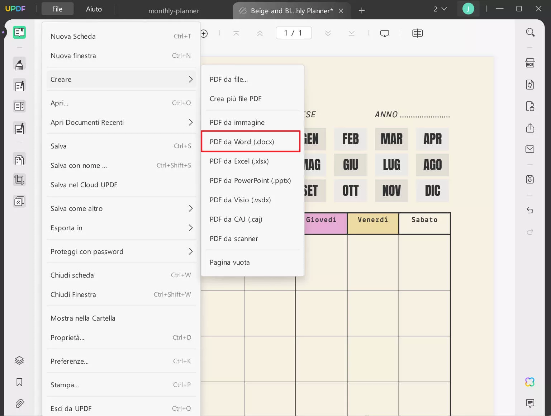Select Chiudi scheda entry
Screen dimensions: 551x416
[x=121, y=275]
